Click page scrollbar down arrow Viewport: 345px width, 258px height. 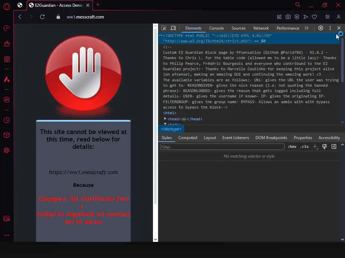(155, 239)
